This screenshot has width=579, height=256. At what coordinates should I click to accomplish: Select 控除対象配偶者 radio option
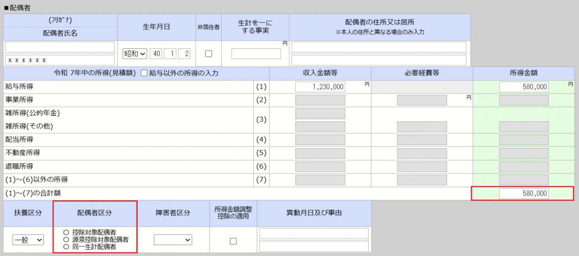point(66,232)
